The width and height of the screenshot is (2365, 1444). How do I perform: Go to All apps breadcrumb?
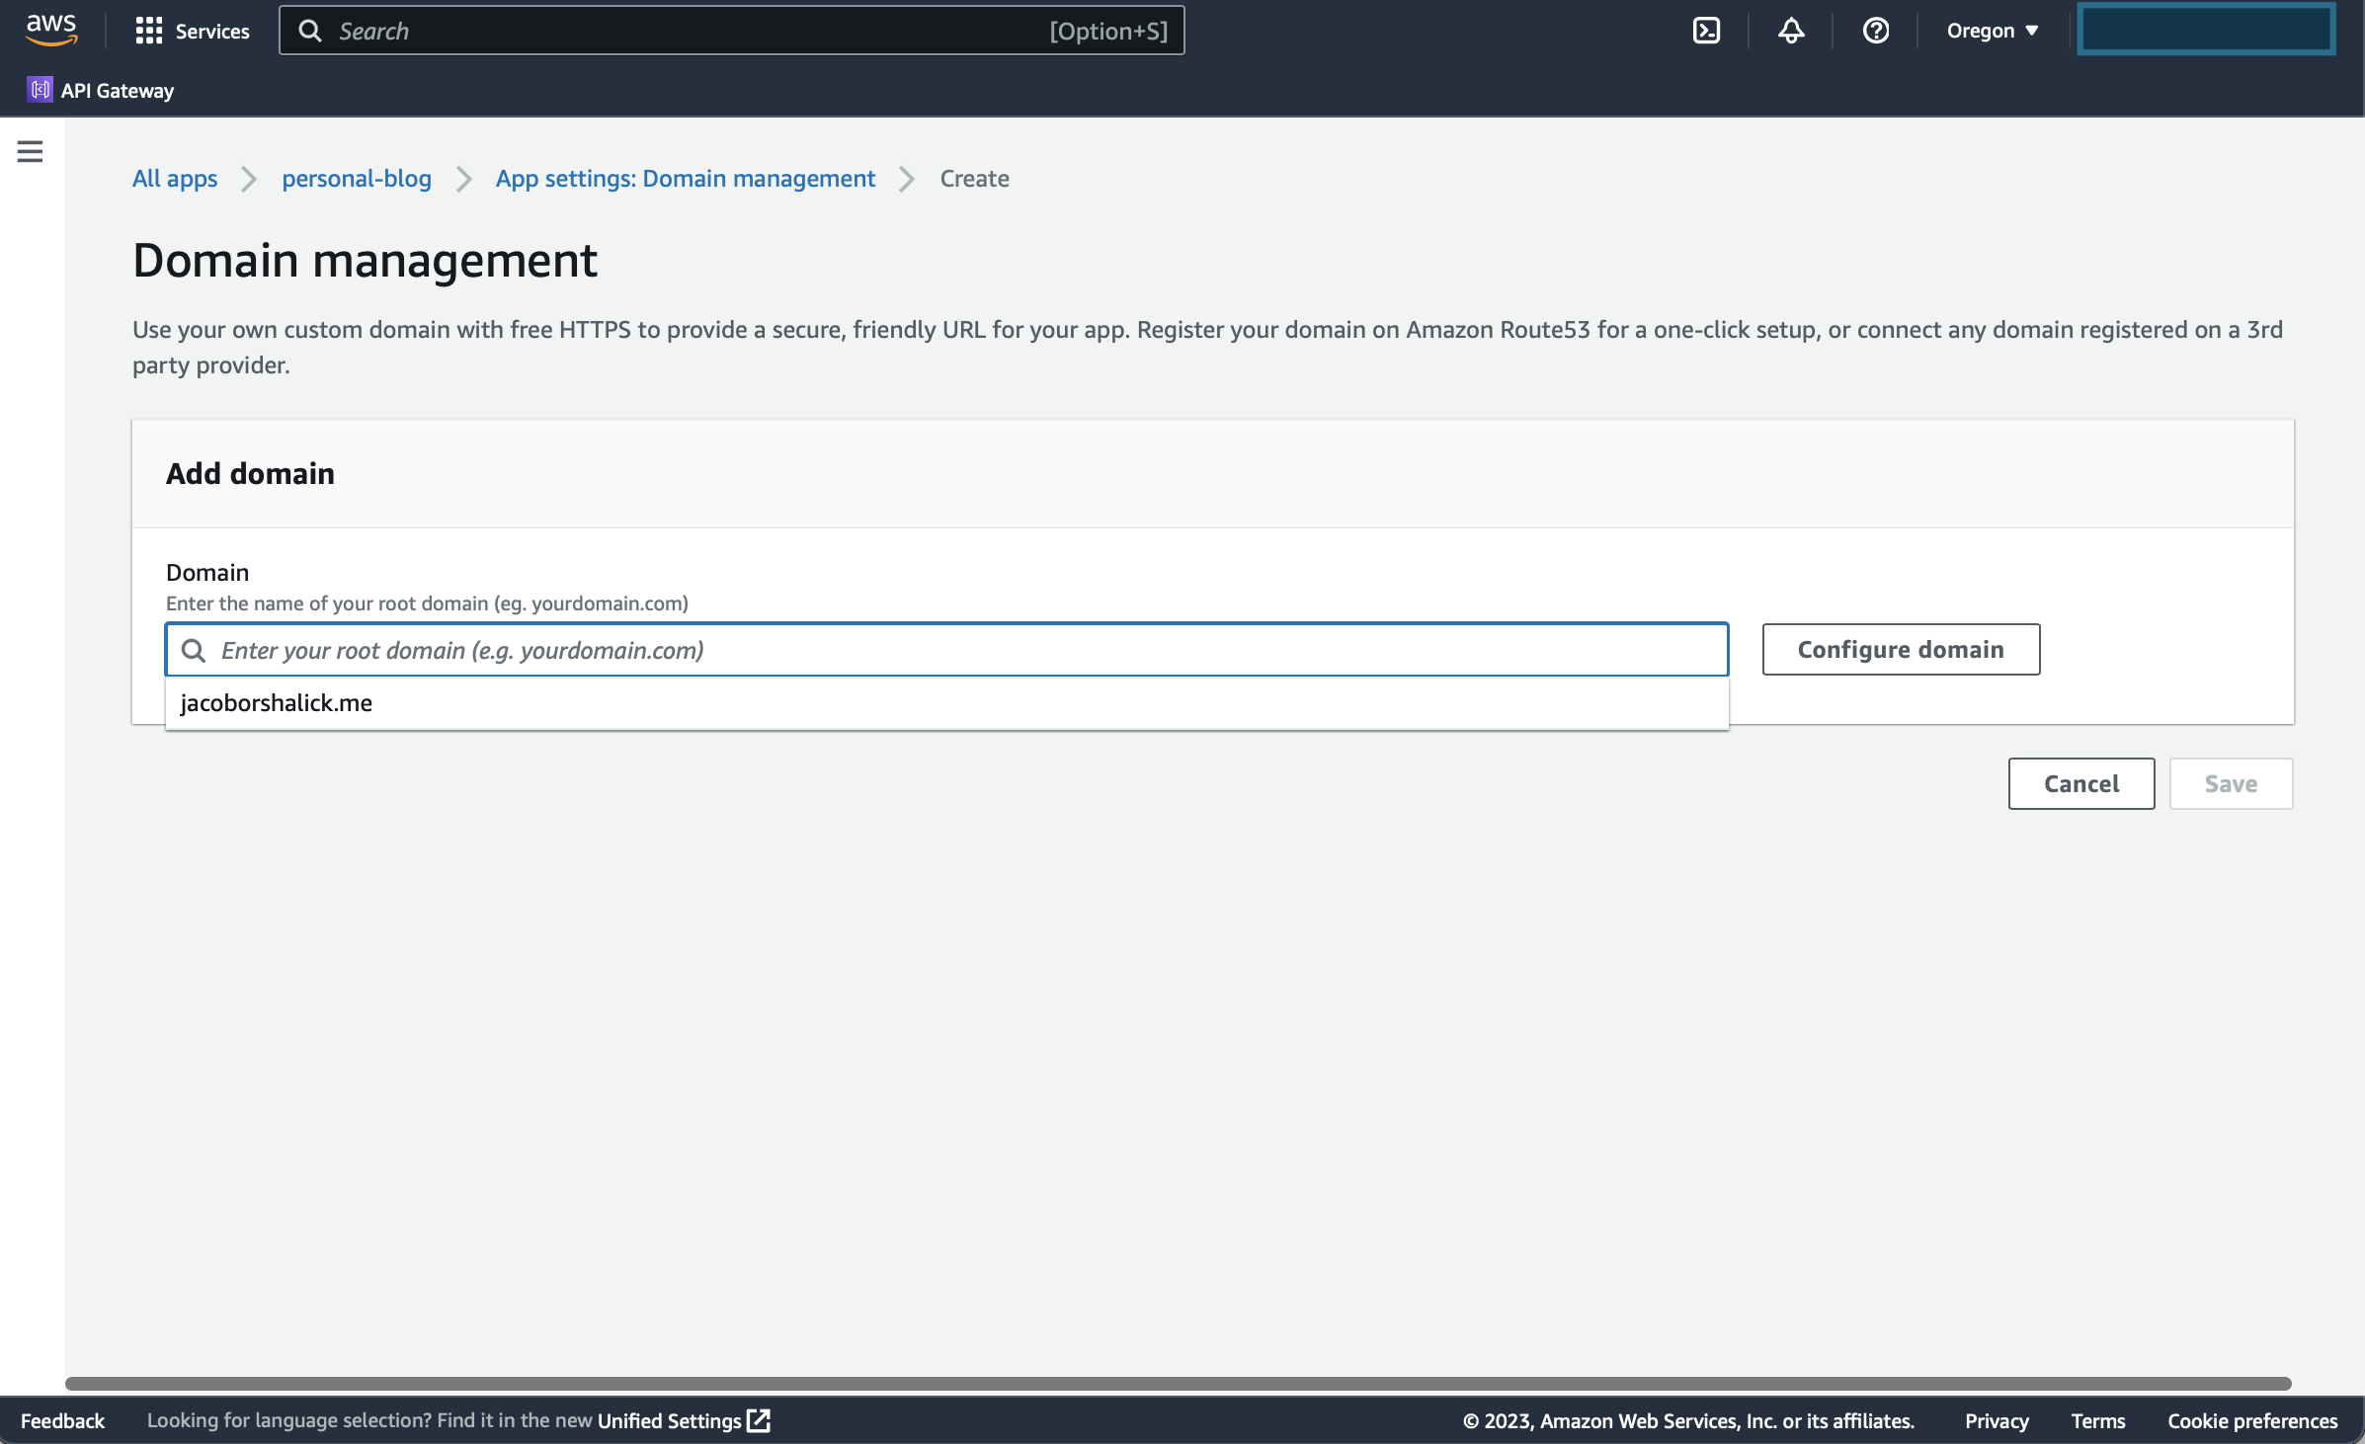175,179
